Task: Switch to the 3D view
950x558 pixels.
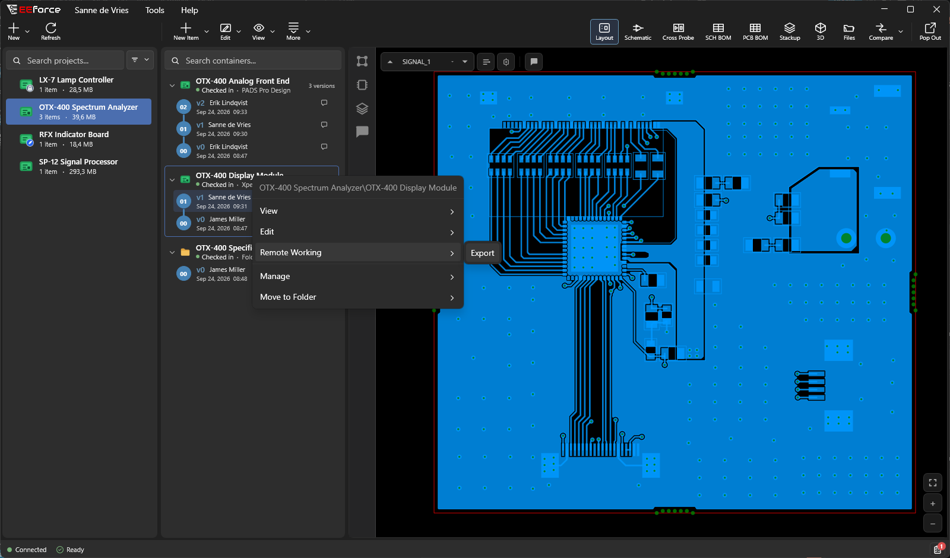Action: [x=820, y=31]
